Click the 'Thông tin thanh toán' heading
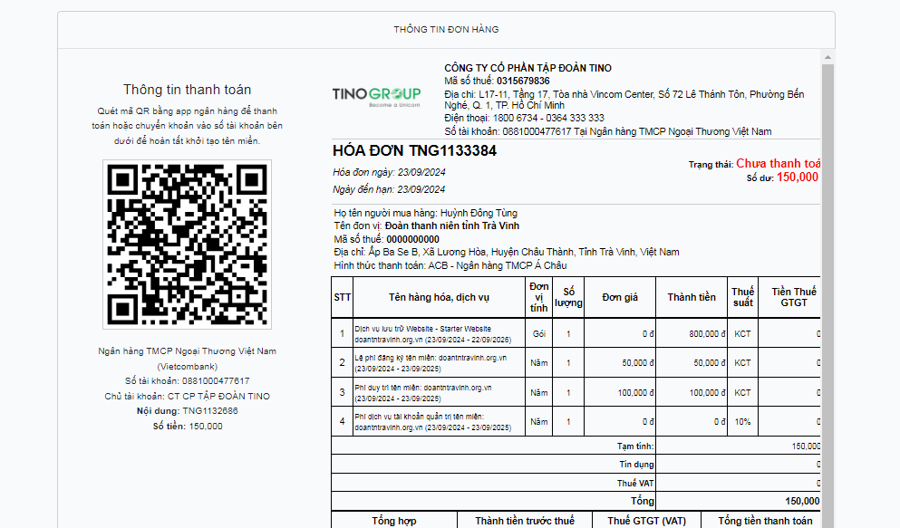900x528 pixels. click(x=187, y=90)
